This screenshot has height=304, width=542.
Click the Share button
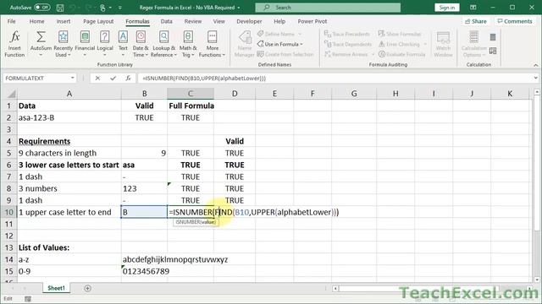coord(476,21)
